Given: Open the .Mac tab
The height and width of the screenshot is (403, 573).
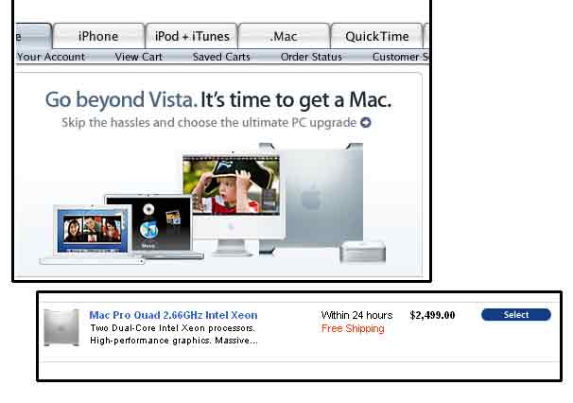Looking at the screenshot, I should click(x=284, y=36).
